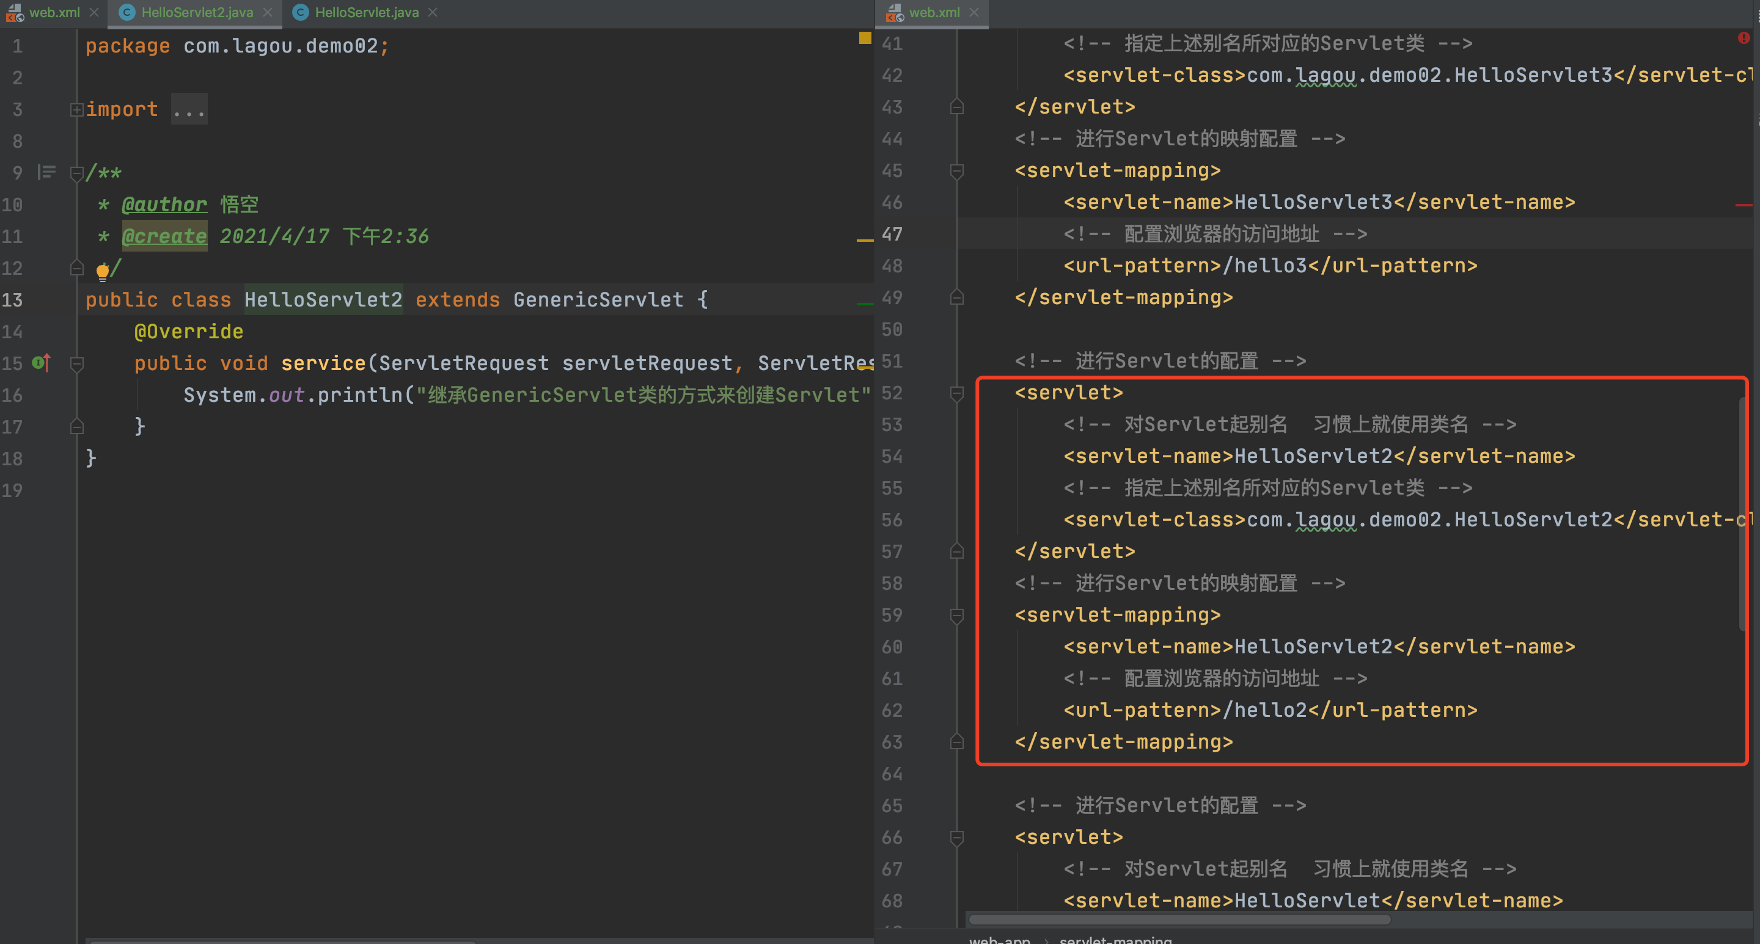
Task: Close the left web.xml tab
Action: click(x=94, y=12)
